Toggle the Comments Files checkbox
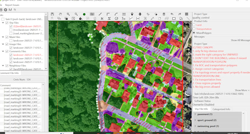250x134 pixels. click(x=7, y=51)
